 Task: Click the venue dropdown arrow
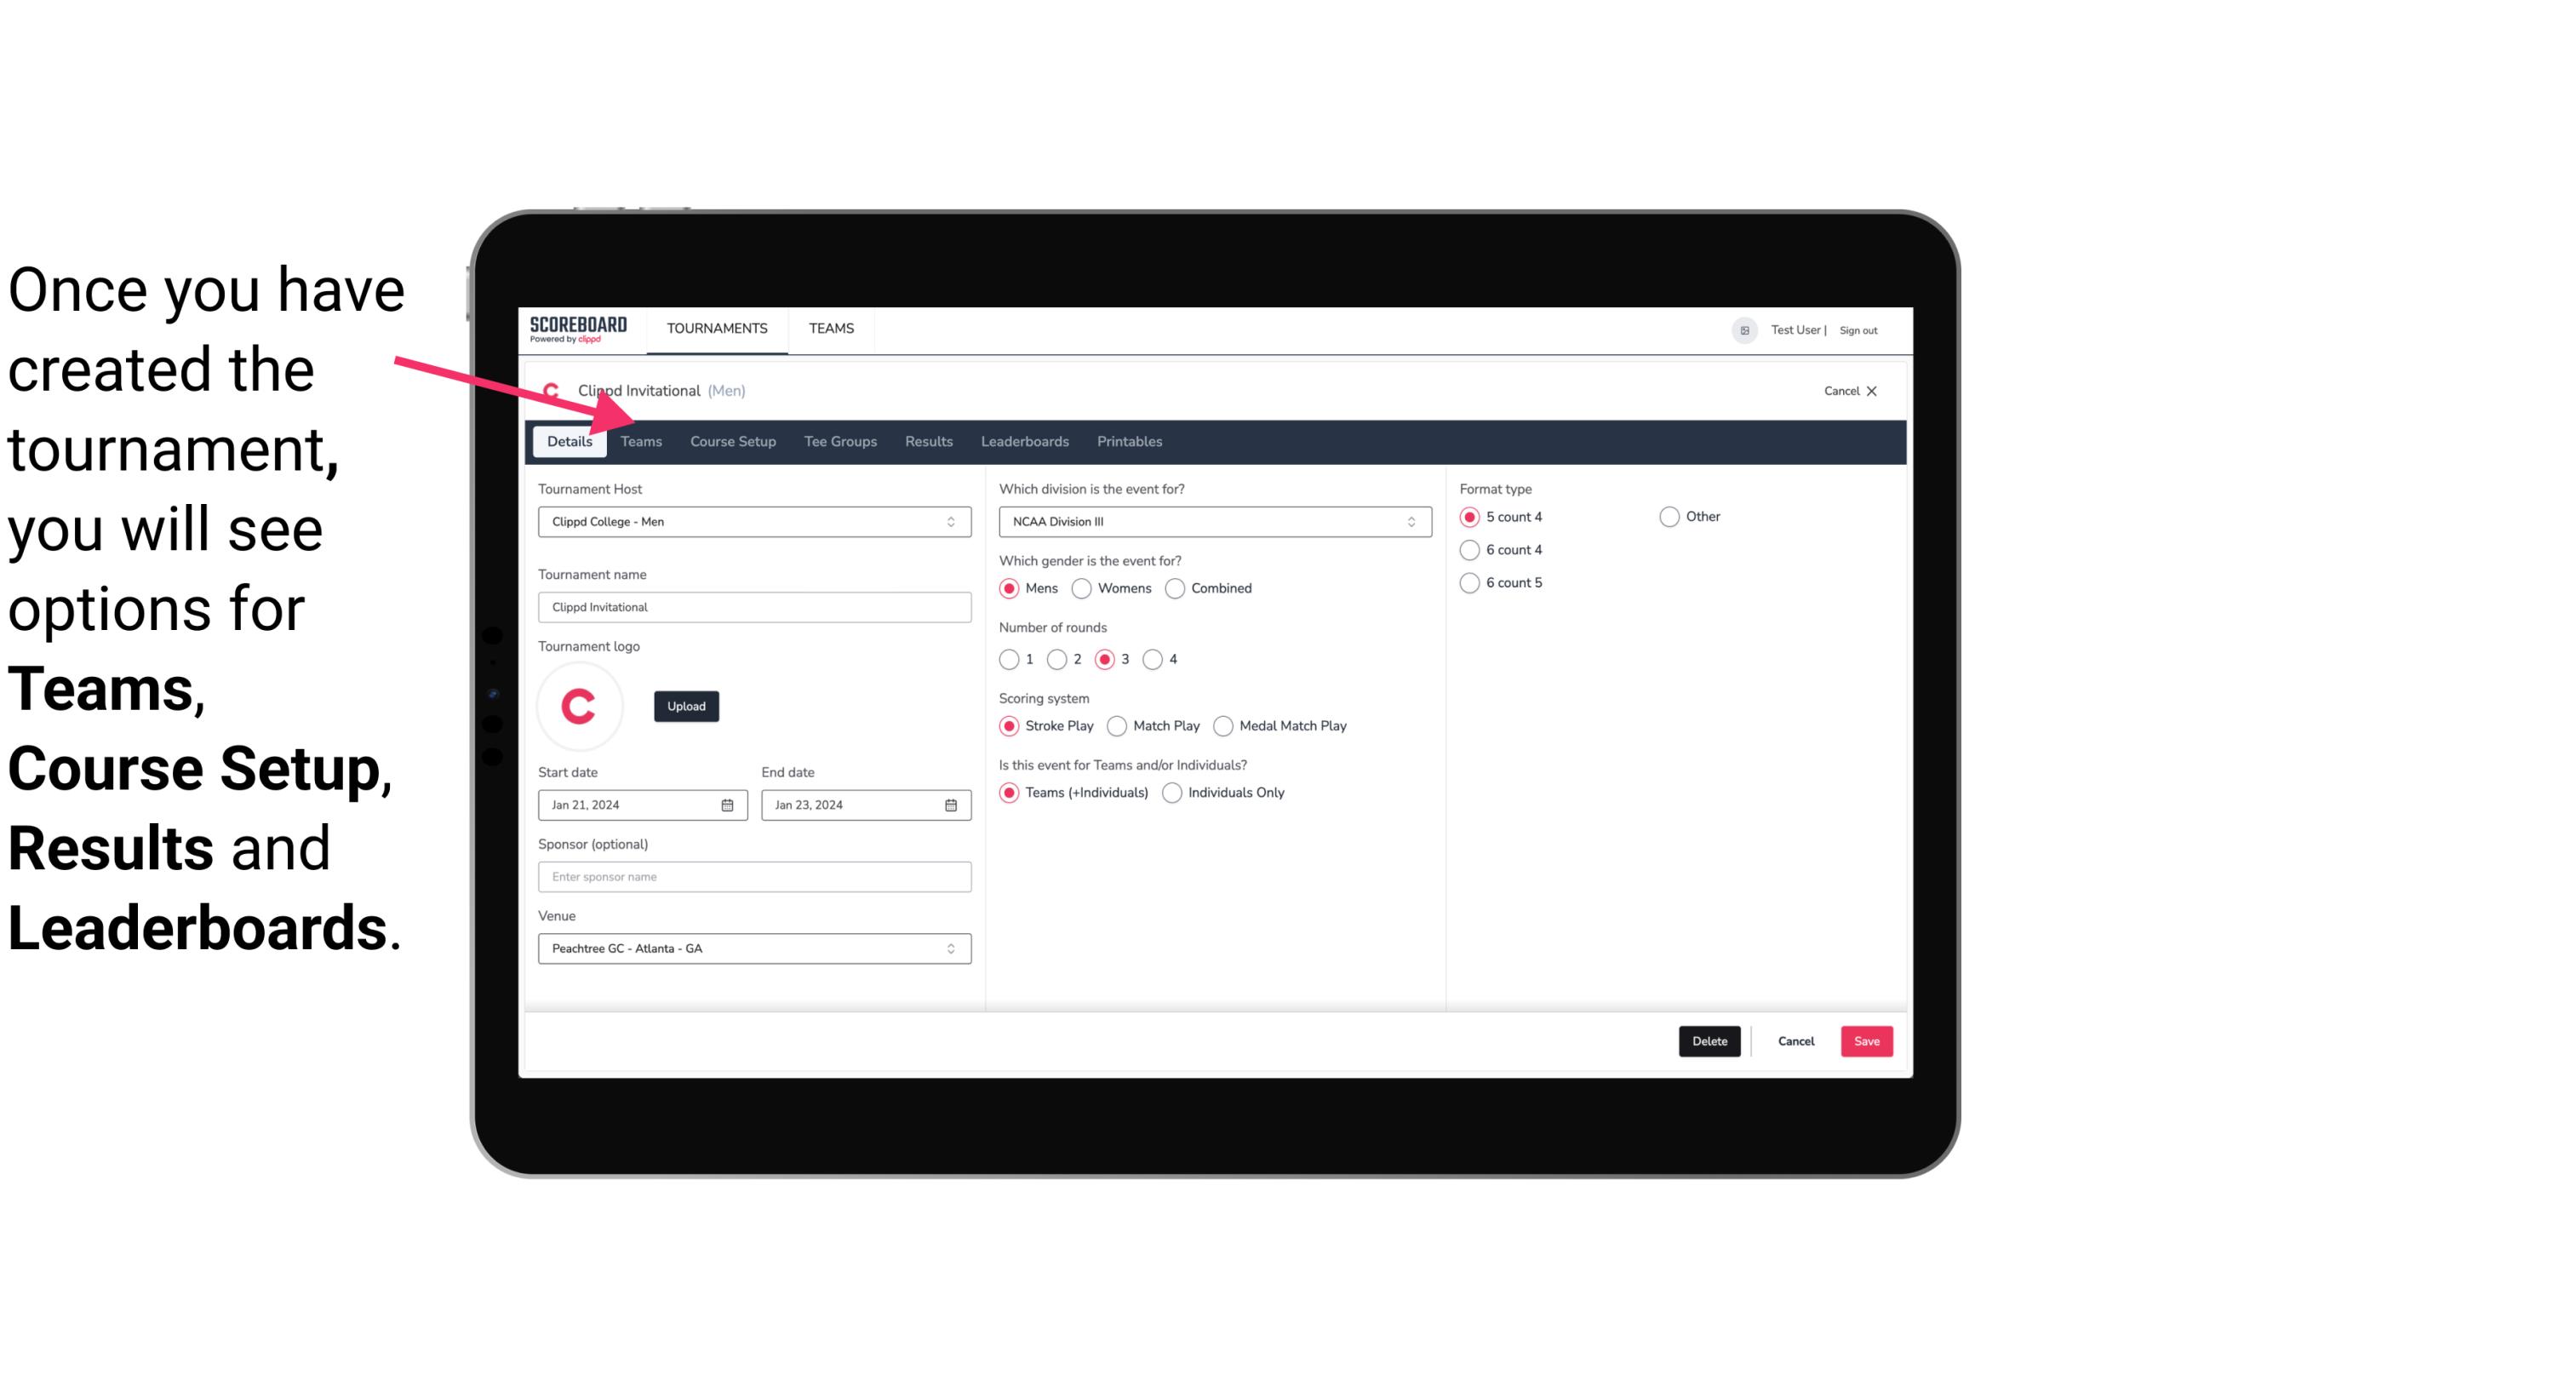(952, 948)
